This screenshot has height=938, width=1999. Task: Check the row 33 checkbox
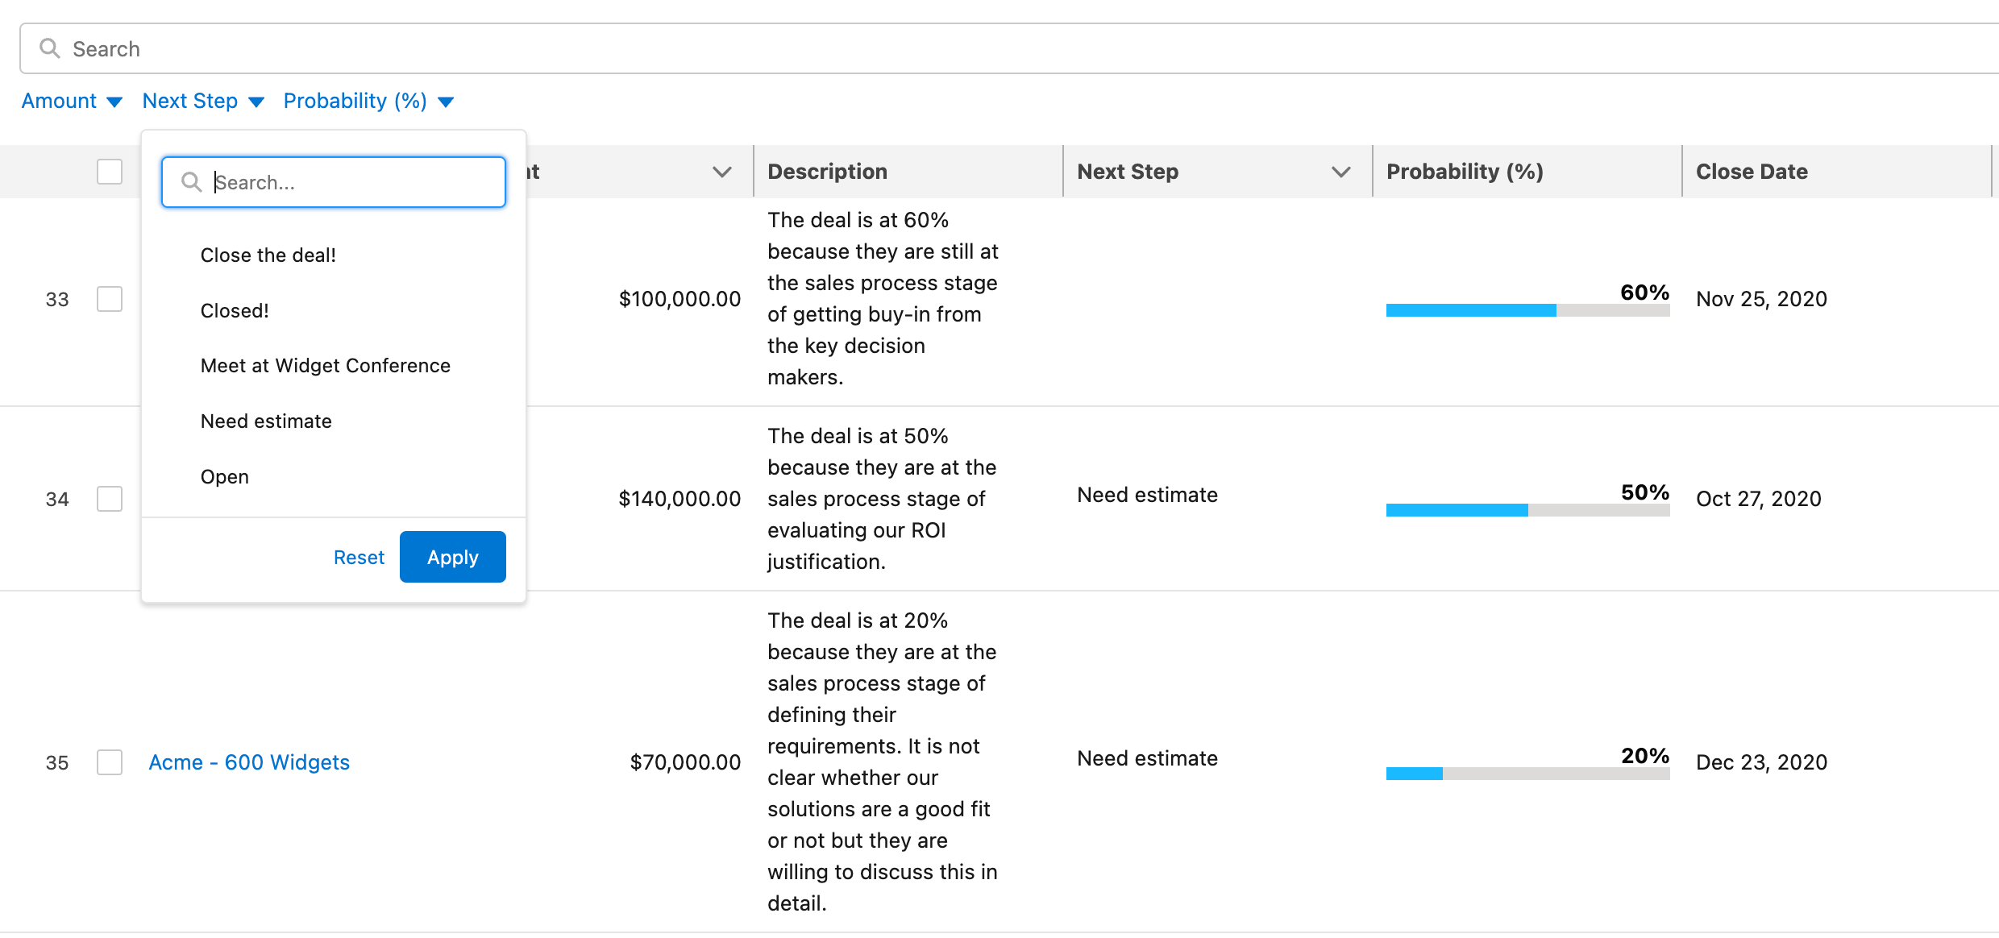(110, 299)
